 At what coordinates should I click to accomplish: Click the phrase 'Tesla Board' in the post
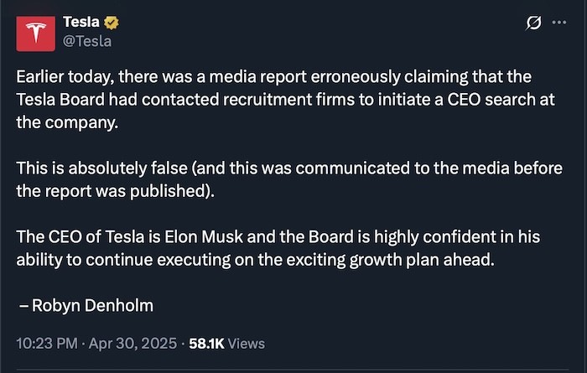point(60,100)
